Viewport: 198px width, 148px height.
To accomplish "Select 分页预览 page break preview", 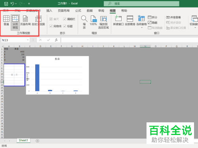I will coord(15,22).
